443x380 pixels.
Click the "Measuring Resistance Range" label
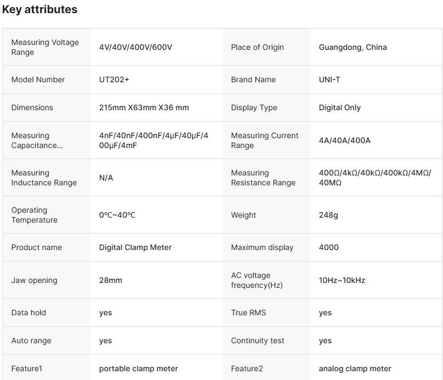pos(263,178)
